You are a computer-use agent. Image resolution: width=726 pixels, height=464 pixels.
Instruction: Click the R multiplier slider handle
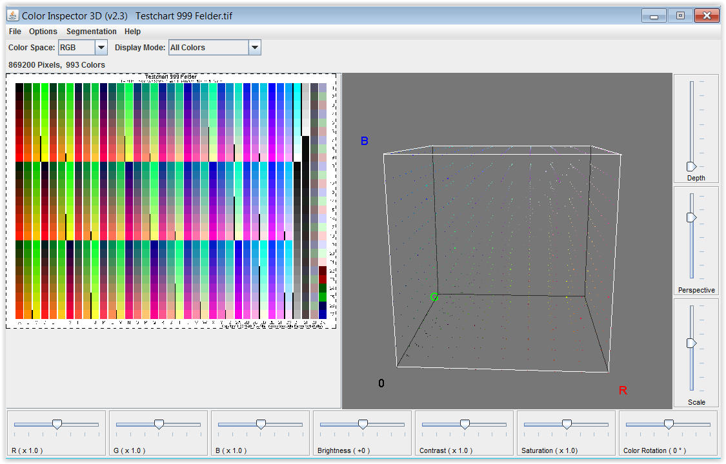click(57, 424)
